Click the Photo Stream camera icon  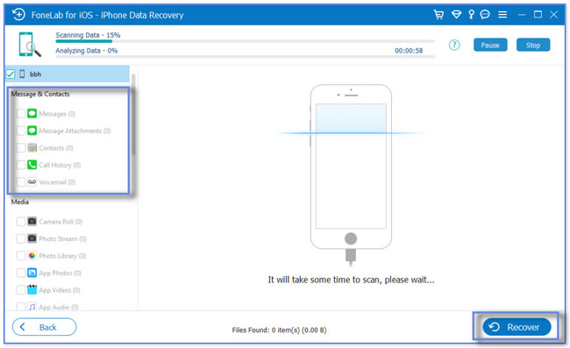click(x=32, y=238)
